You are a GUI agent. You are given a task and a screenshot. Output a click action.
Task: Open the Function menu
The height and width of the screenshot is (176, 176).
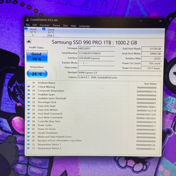click(44, 25)
